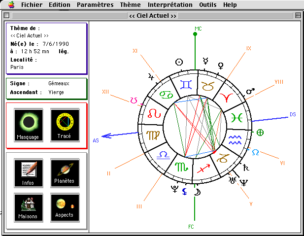Select the Mars symbol near house VIII

click(251, 91)
